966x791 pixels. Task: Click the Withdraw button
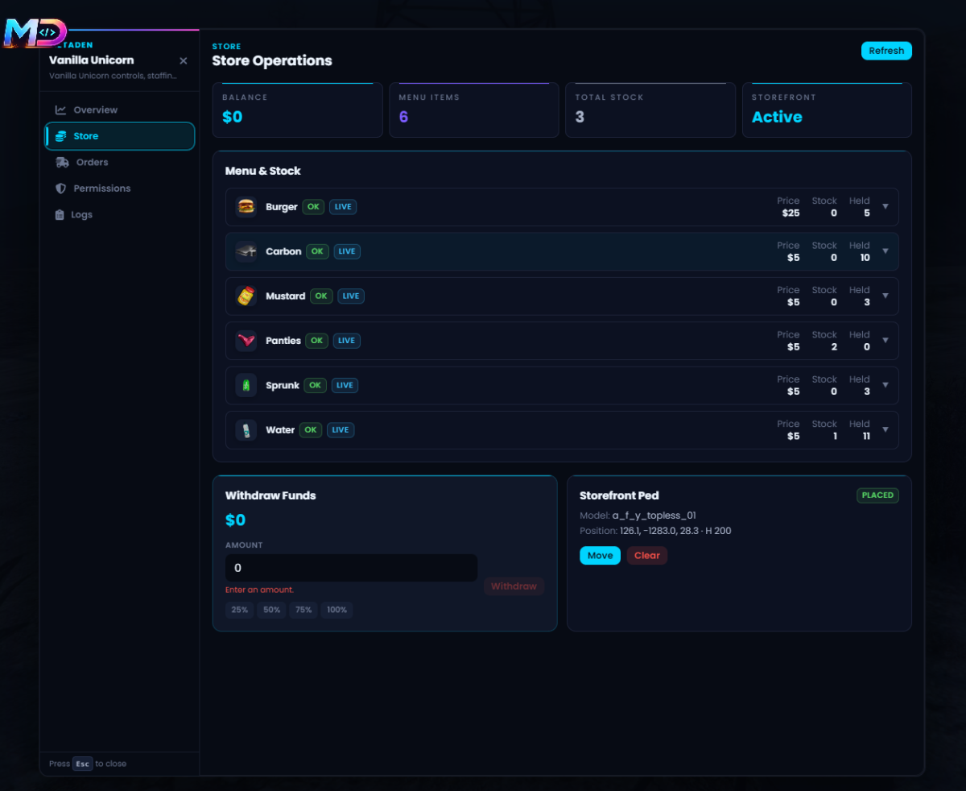(514, 586)
